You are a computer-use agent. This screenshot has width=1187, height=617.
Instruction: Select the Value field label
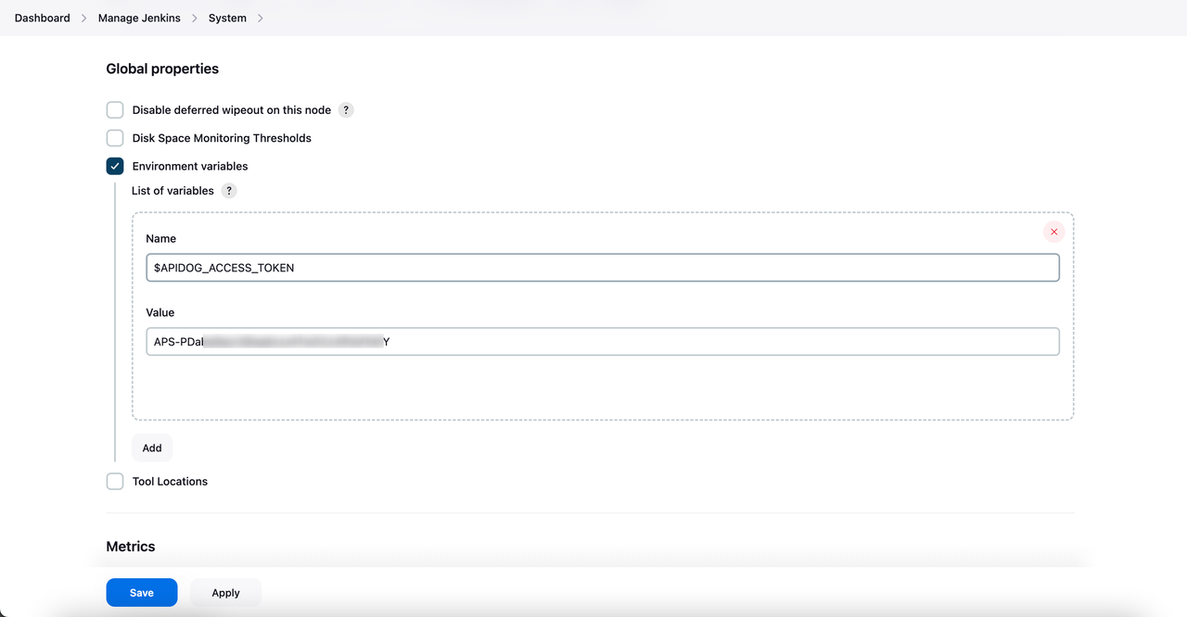coord(160,312)
